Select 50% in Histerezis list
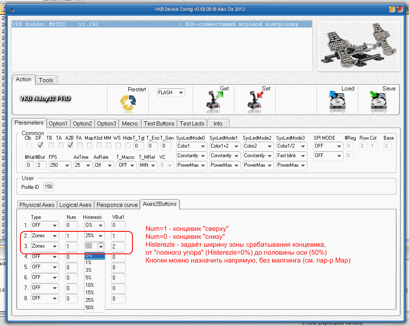 click(x=95, y=308)
